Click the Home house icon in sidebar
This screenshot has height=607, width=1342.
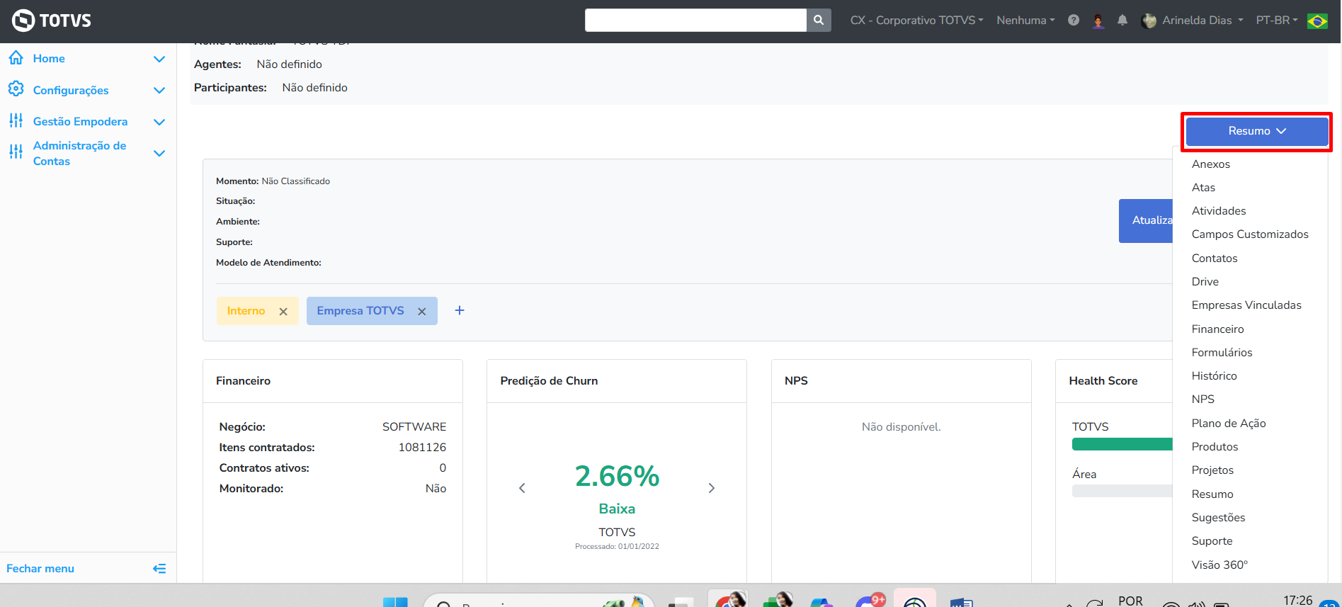[x=16, y=58]
